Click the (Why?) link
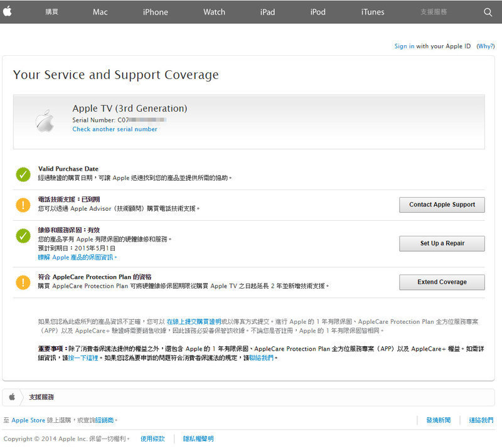 486,46
